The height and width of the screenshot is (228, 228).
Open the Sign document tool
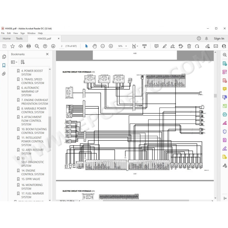pos(173,46)
